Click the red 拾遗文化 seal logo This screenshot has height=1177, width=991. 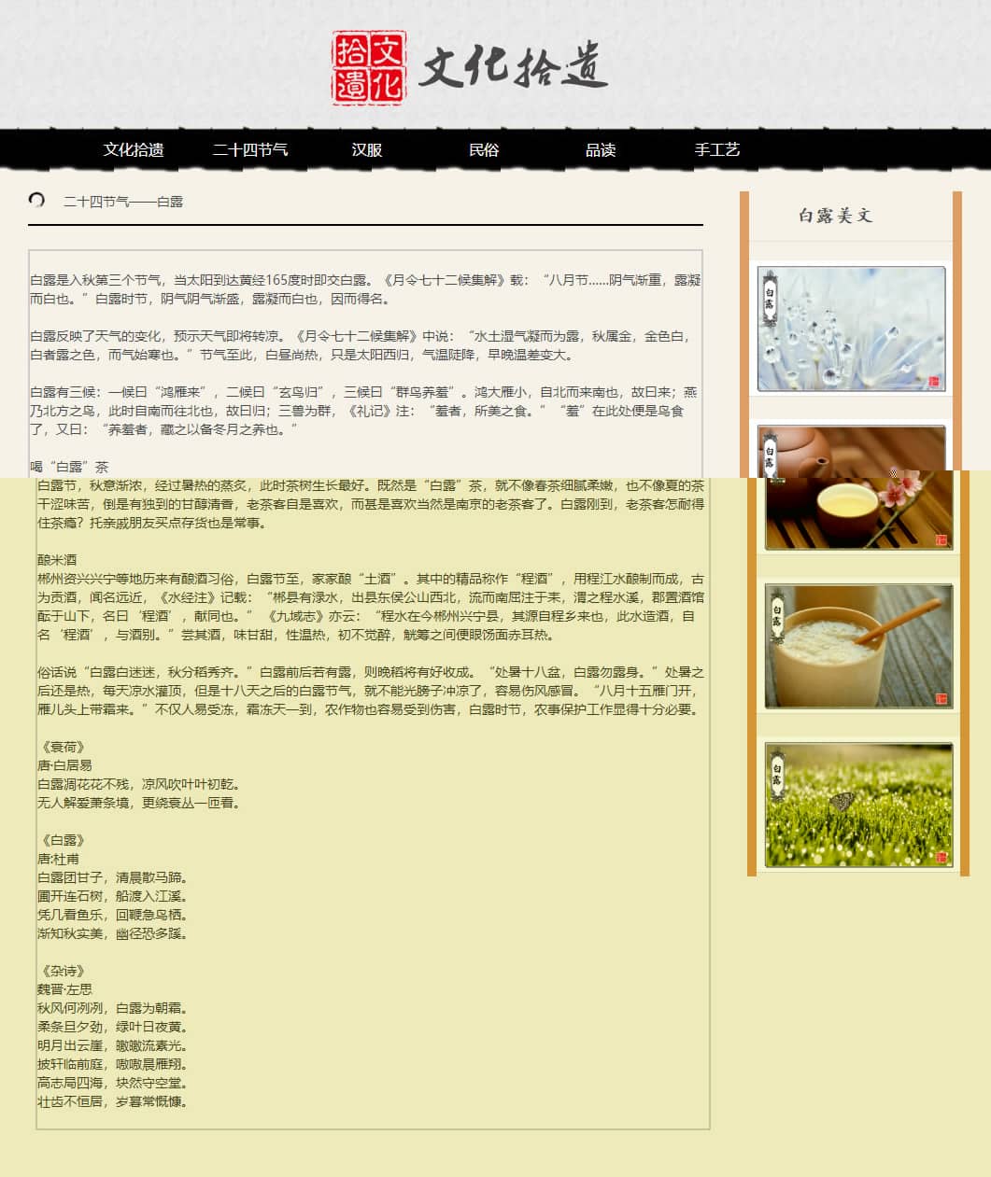(x=368, y=67)
